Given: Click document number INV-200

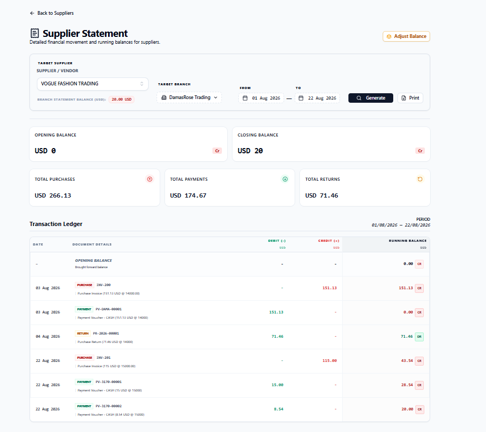Looking at the screenshot, I should pos(103,285).
